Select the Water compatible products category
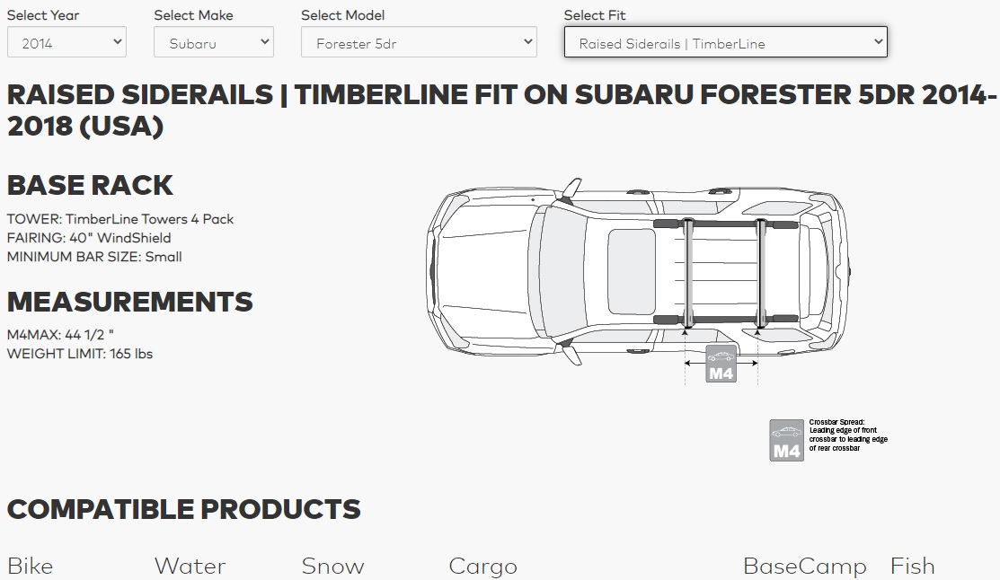1000x580 pixels. [190, 566]
